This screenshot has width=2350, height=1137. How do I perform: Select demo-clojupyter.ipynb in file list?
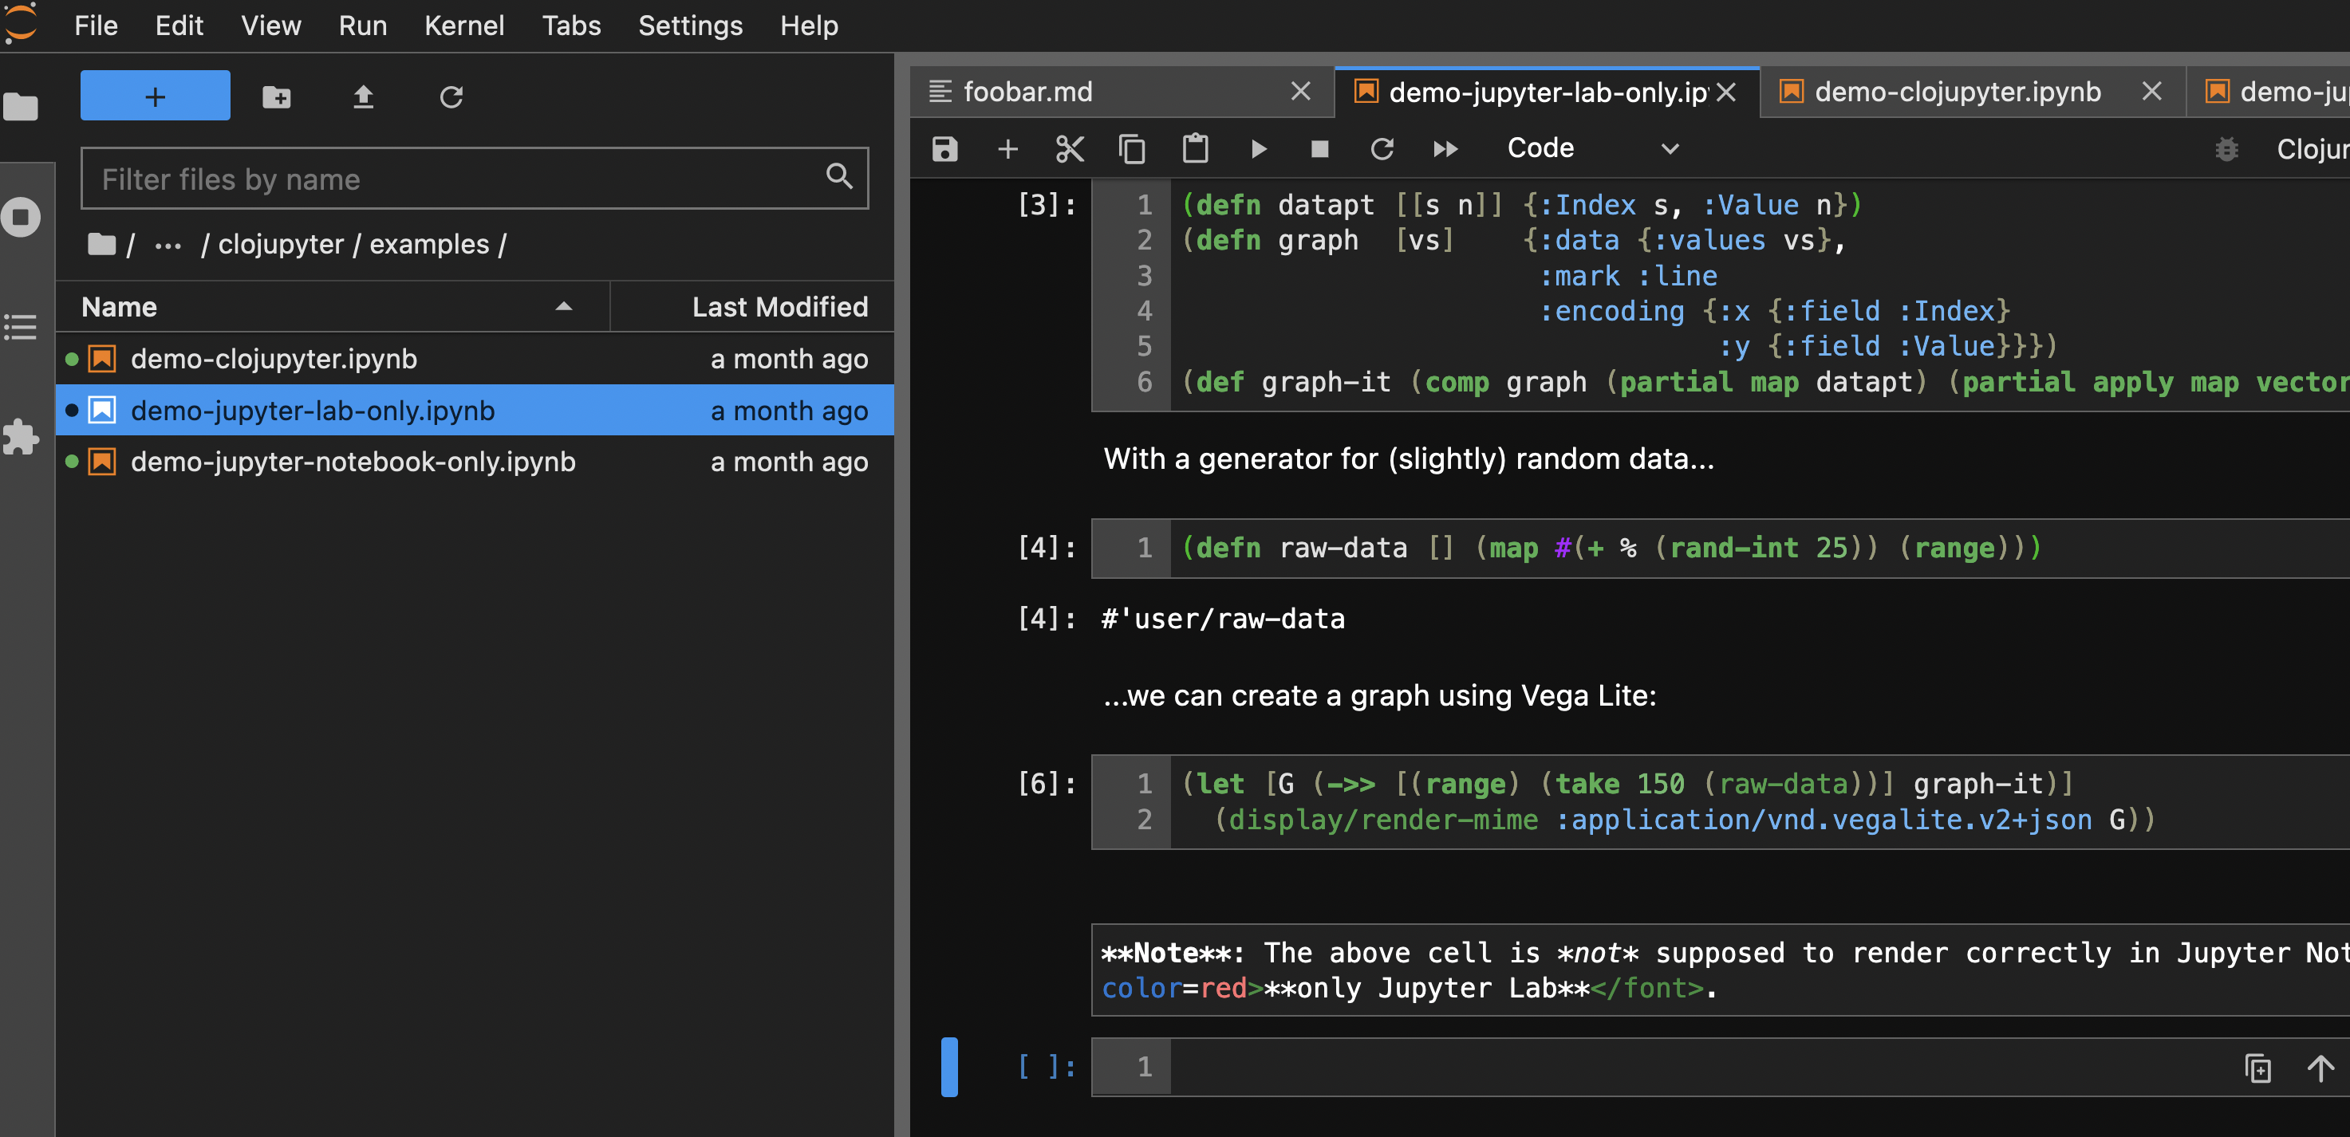475,358
